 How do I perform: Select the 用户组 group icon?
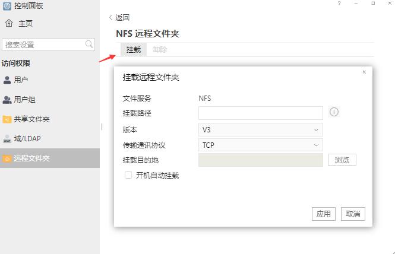coord(7,100)
